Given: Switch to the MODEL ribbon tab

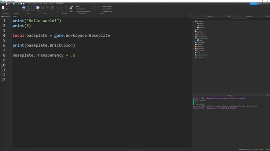Looking at the screenshot, I should 35,4.
